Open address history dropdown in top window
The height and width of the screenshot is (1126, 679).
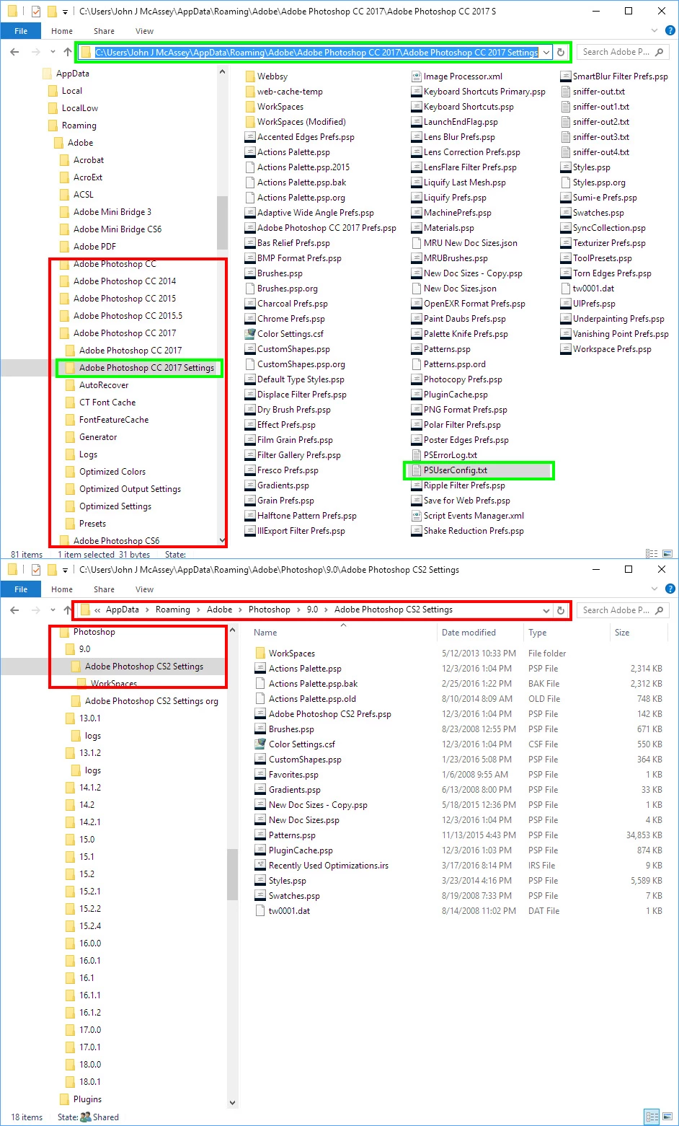pos(546,52)
